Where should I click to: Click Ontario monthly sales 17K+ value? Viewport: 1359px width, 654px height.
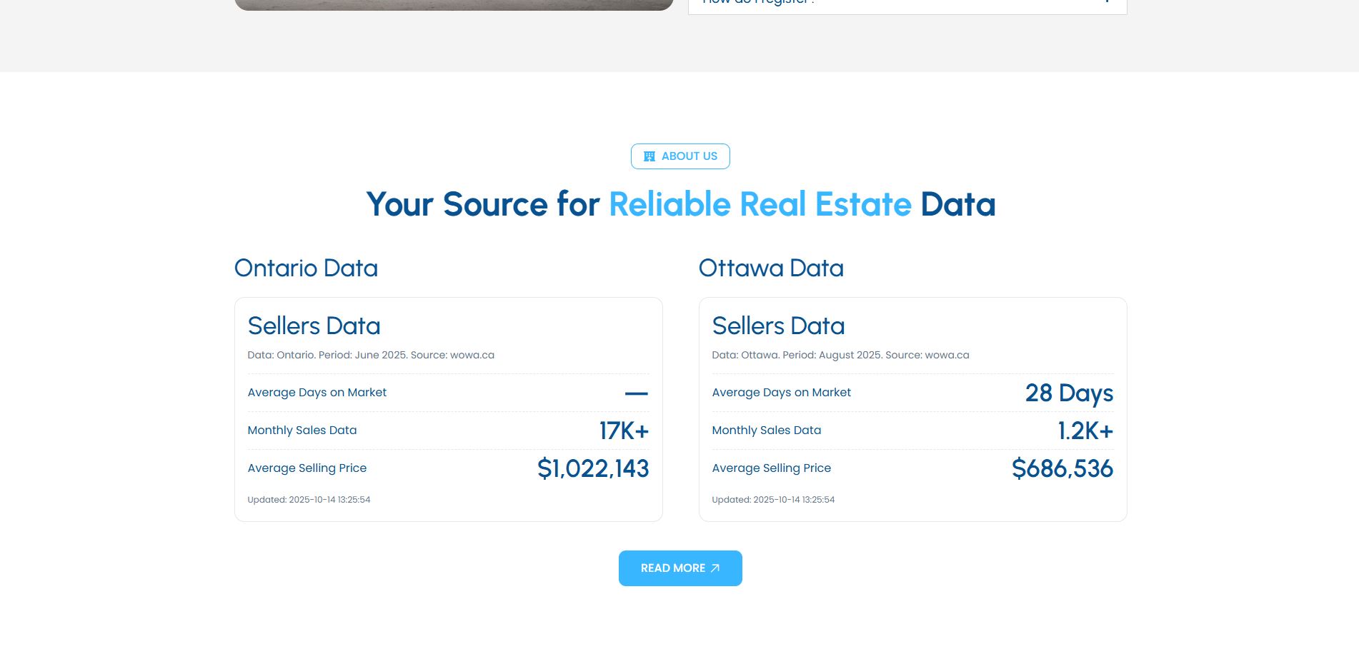click(x=623, y=431)
